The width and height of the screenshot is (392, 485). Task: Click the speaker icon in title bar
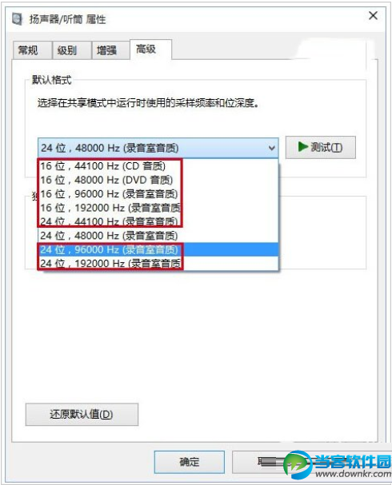click(x=17, y=19)
